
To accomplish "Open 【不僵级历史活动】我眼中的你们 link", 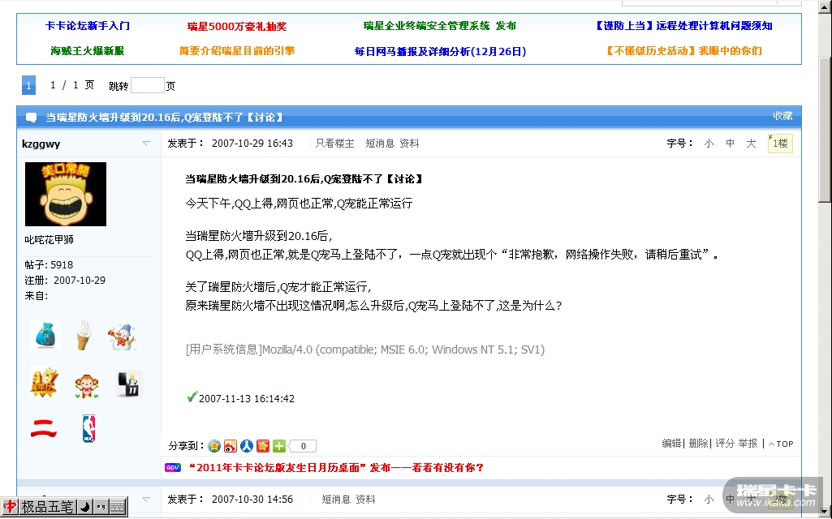I will tap(684, 51).
